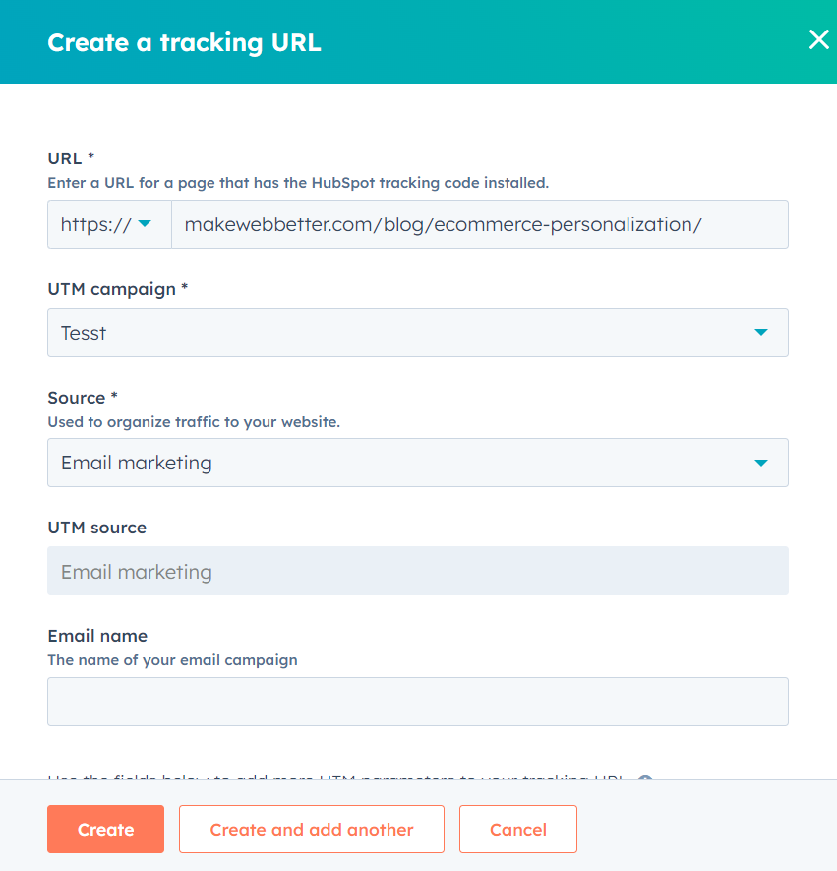Viewport: 837px width, 871px height.
Task: Select Create and add another
Action: coord(311,829)
